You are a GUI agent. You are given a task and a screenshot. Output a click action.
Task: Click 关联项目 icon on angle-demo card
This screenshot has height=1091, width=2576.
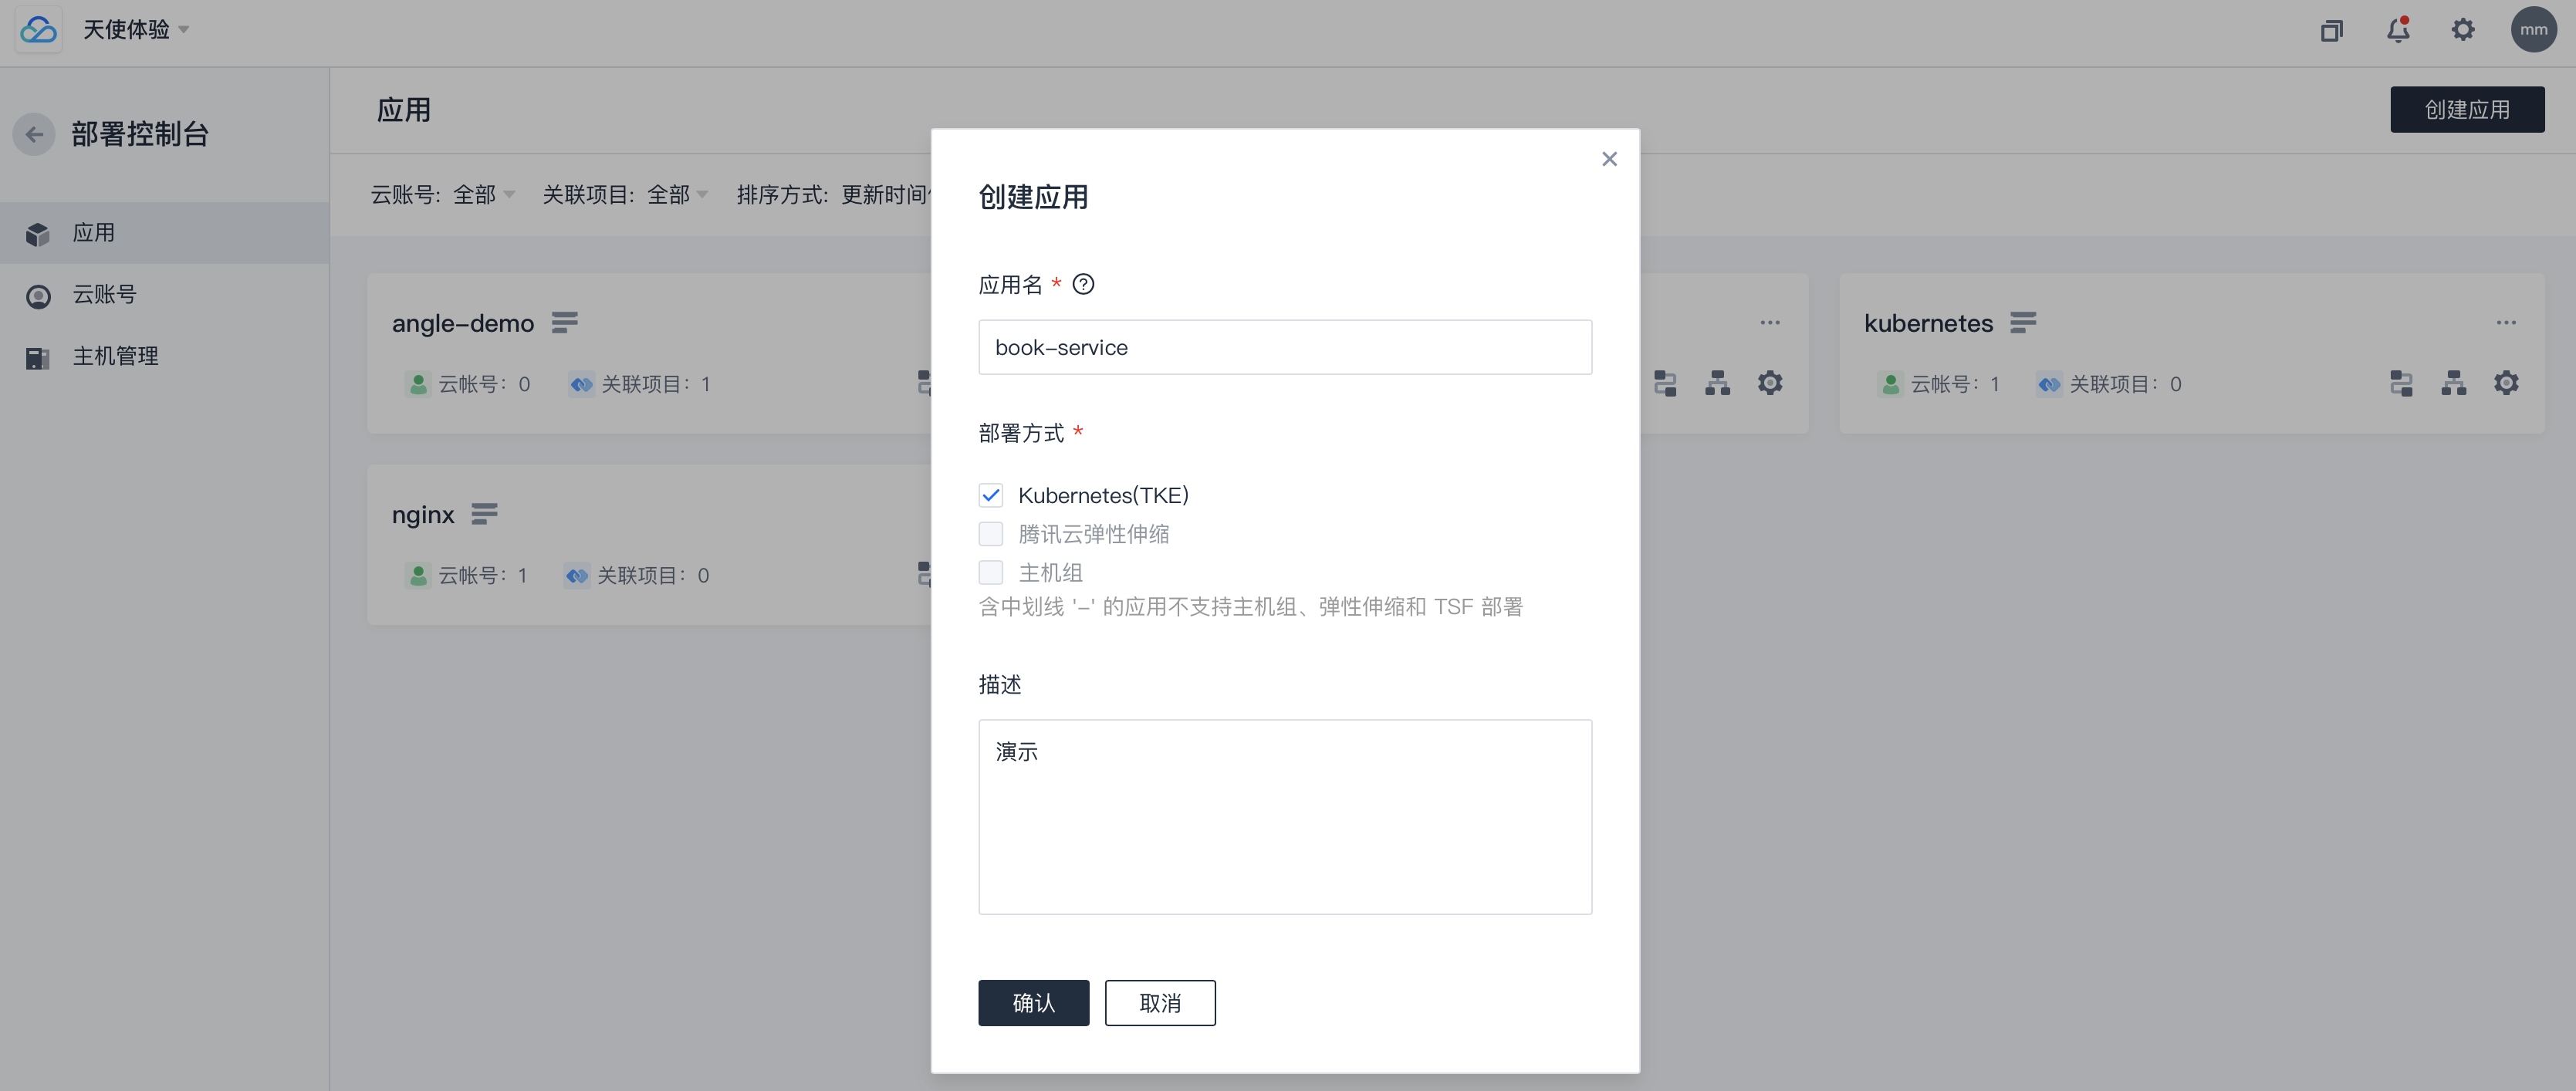(581, 384)
